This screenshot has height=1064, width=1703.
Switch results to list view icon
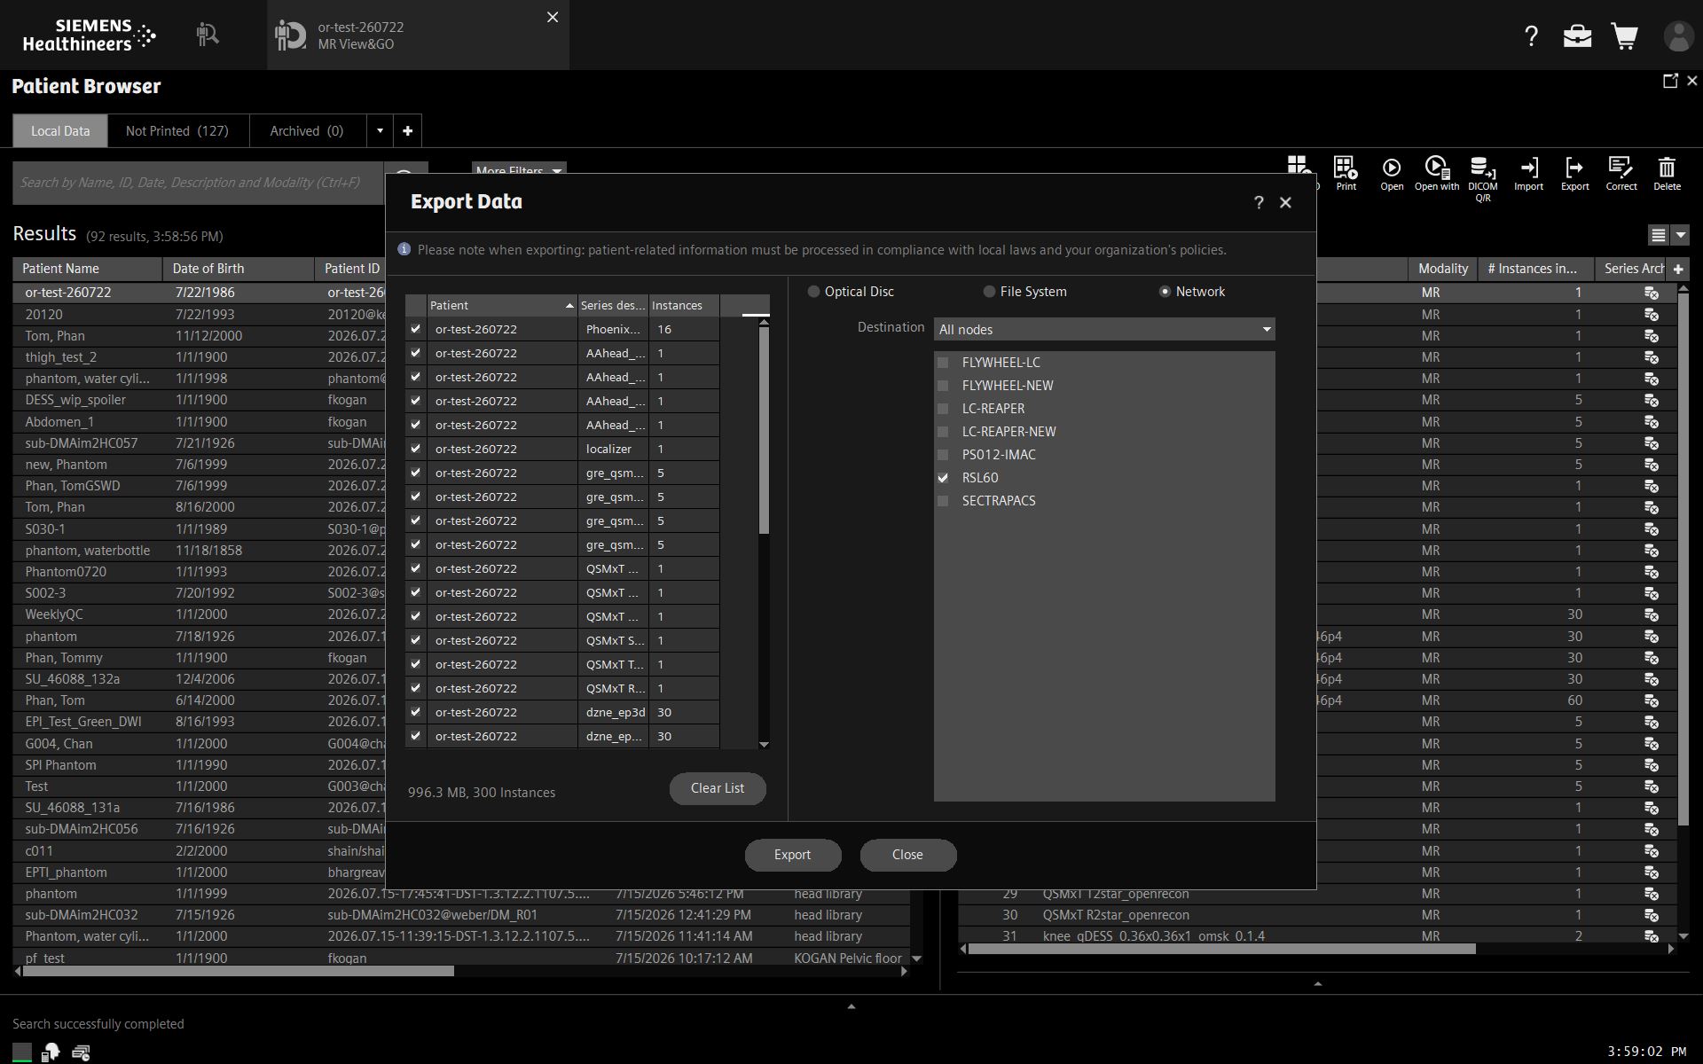(1658, 235)
